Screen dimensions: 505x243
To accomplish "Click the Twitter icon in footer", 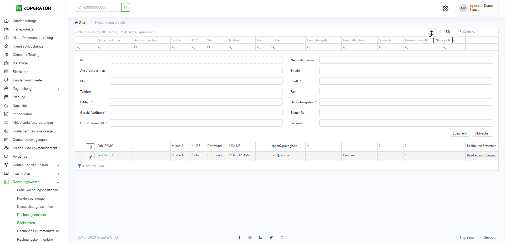I will pos(271,237).
